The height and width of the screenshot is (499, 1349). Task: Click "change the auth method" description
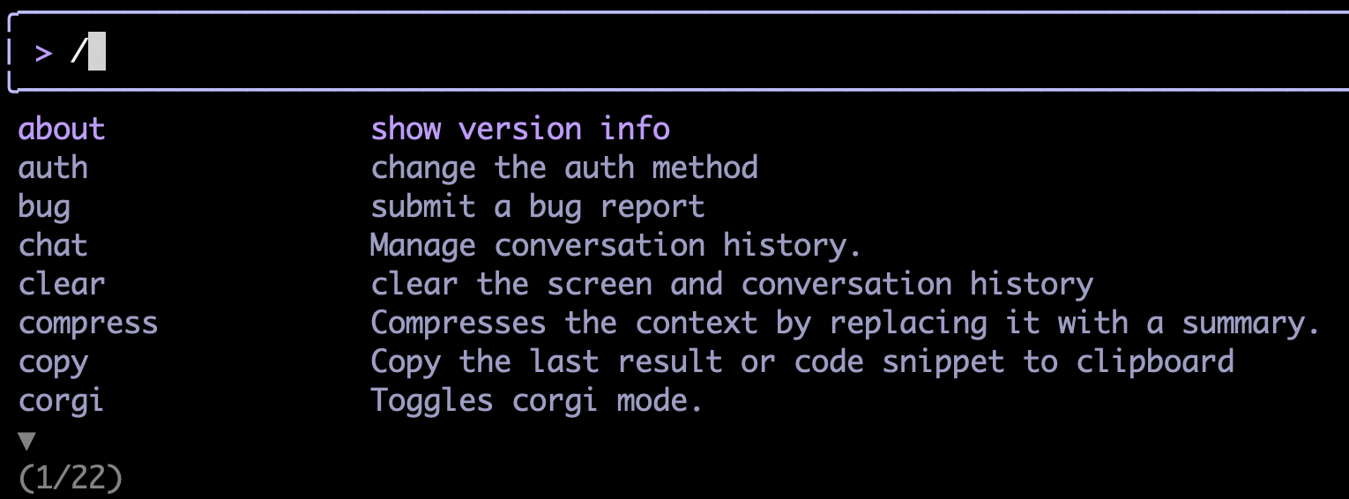(564, 168)
